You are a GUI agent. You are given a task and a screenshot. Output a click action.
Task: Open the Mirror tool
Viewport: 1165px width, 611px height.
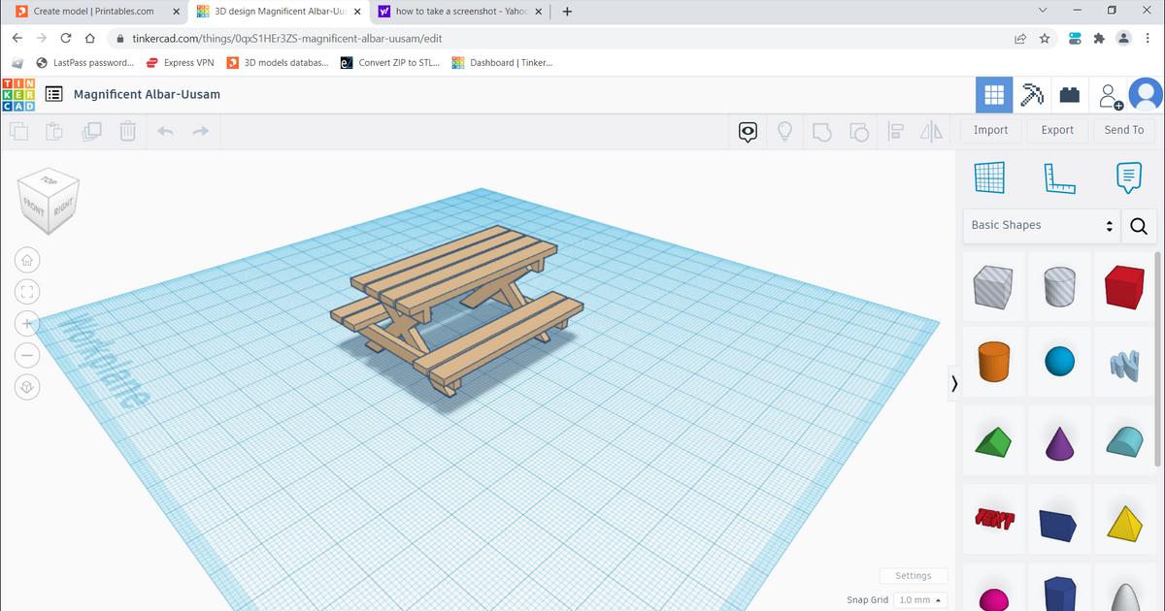[x=930, y=131]
